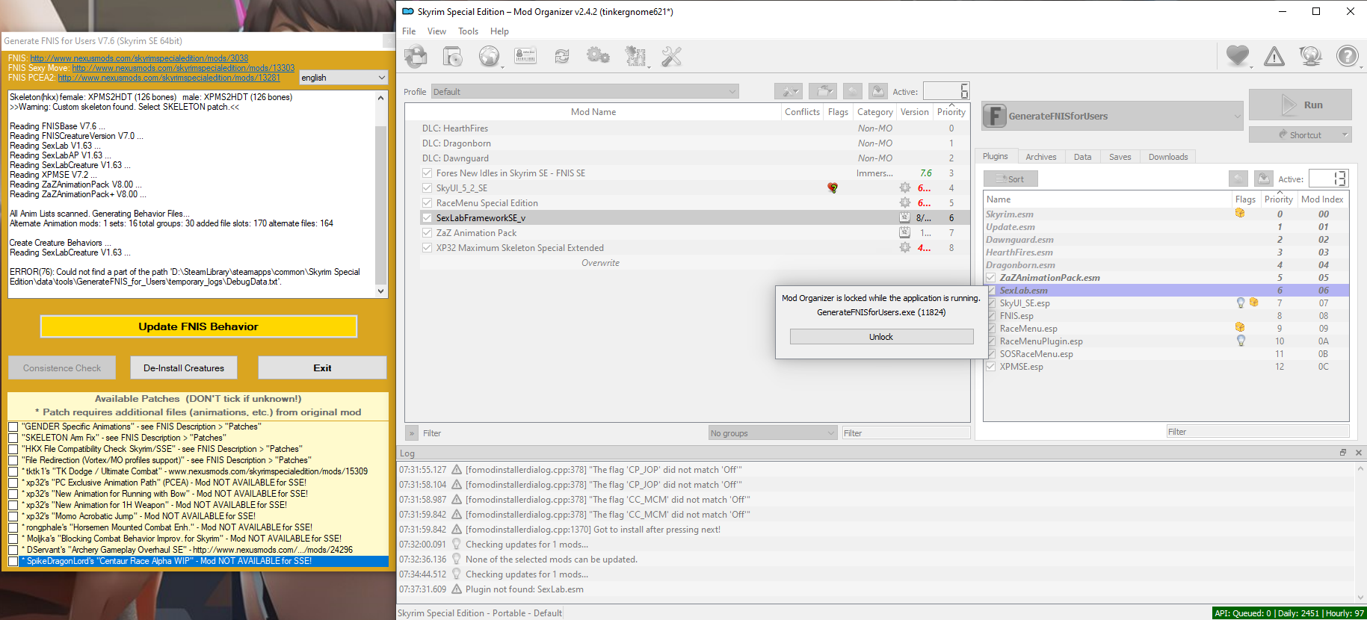The width and height of the screenshot is (1367, 620).
Task: Open the english language dropdown in FNIS
Action: (x=344, y=78)
